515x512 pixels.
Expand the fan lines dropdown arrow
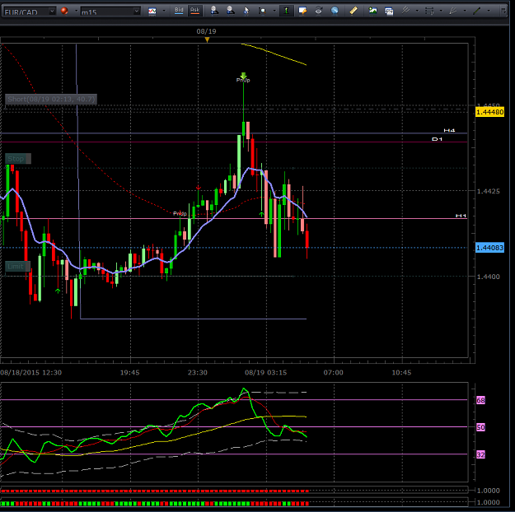pos(465,12)
